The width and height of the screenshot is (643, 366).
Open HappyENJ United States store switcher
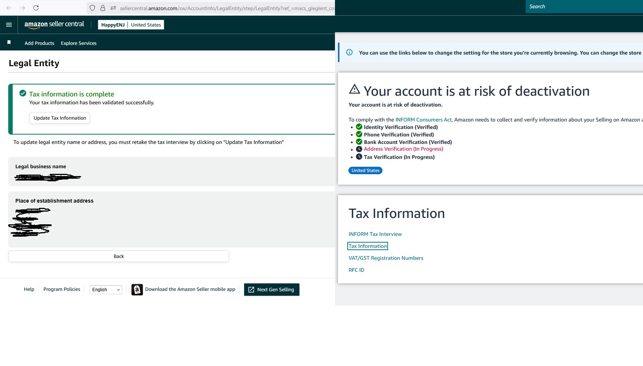(x=131, y=25)
